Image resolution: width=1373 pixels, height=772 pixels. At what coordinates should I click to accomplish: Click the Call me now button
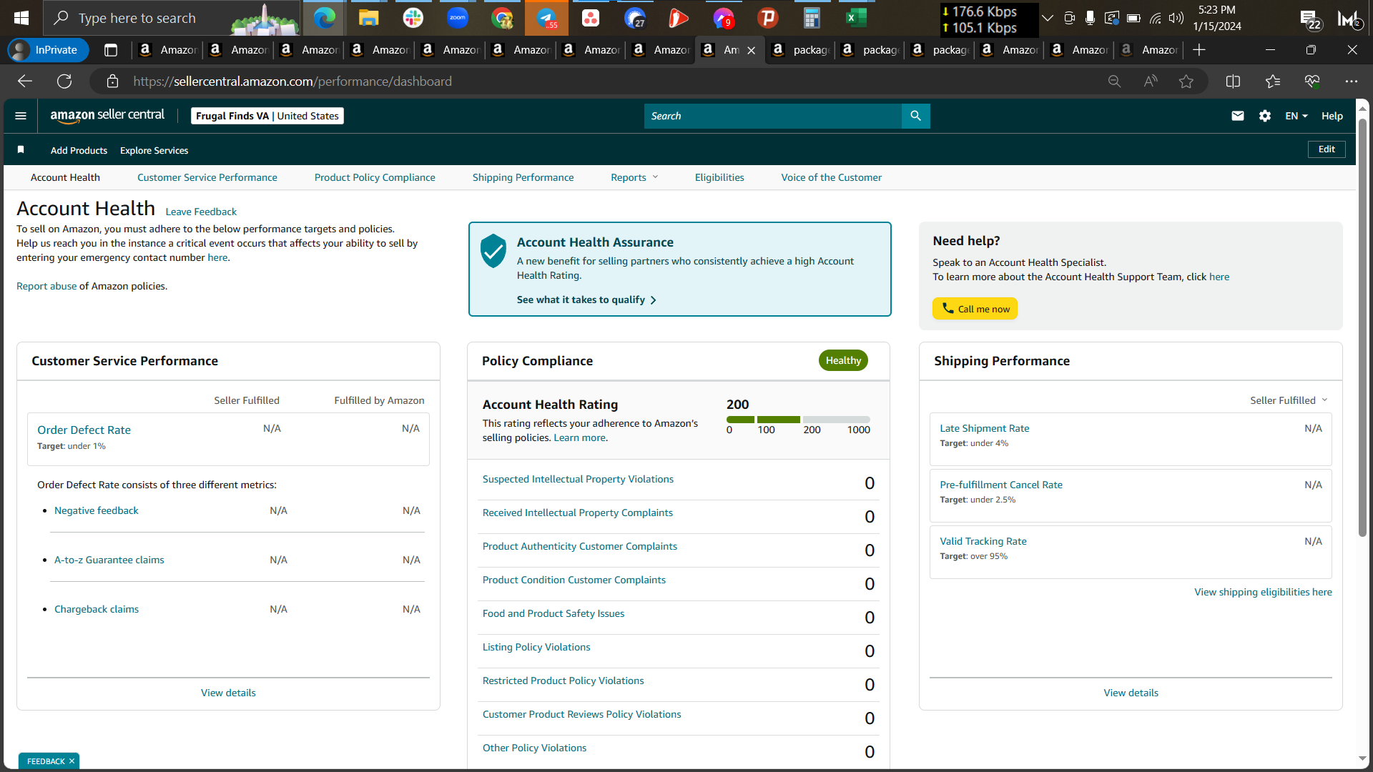coord(975,309)
